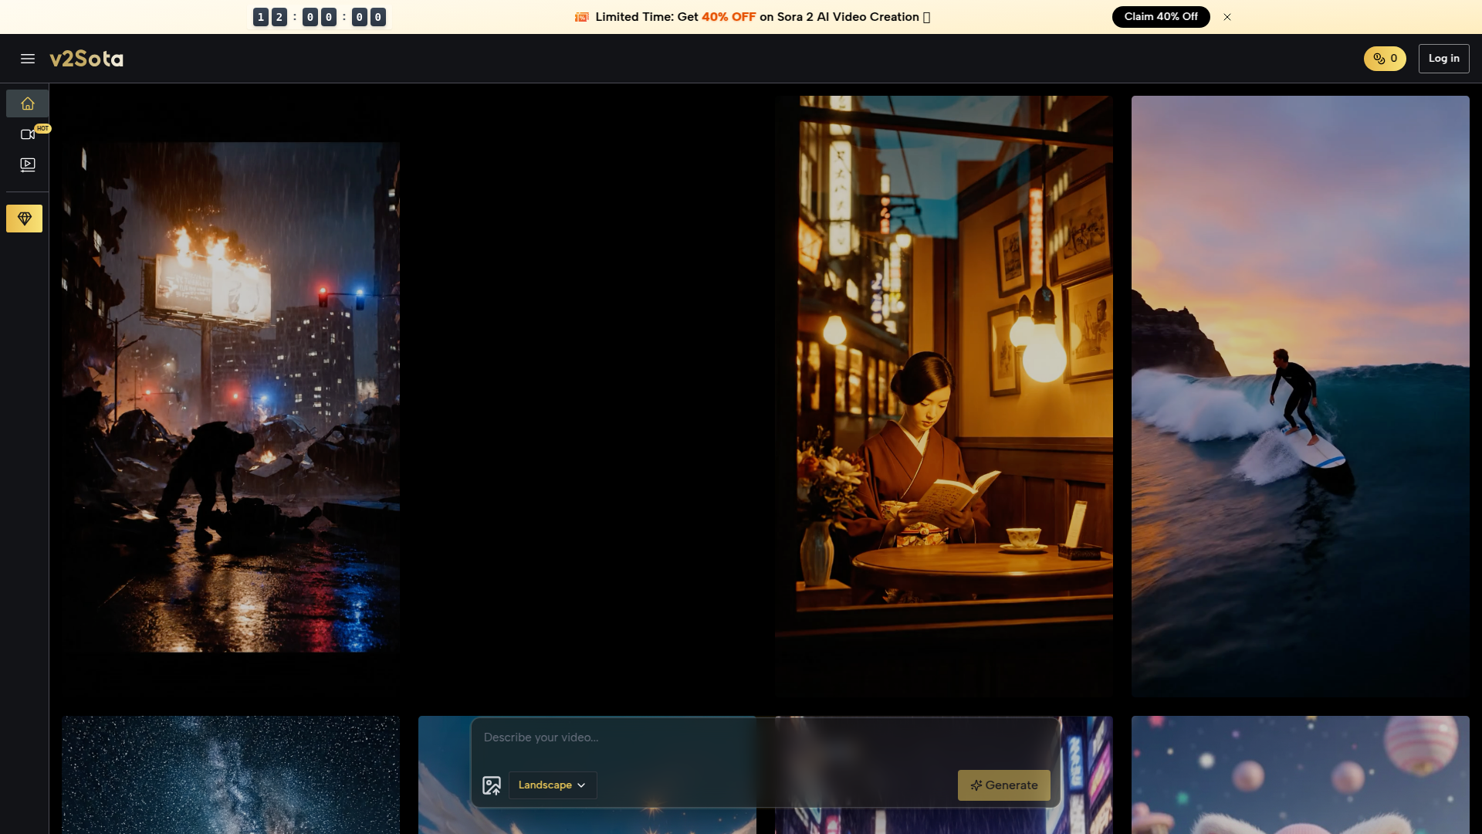1482x834 pixels.
Task: Open the hamburger menu icon
Action: click(28, 59)
